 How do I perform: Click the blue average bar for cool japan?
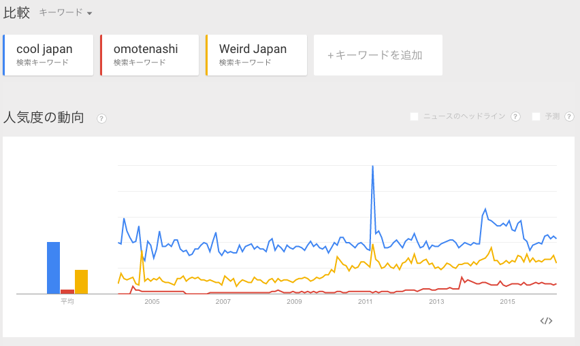[53, 268]
